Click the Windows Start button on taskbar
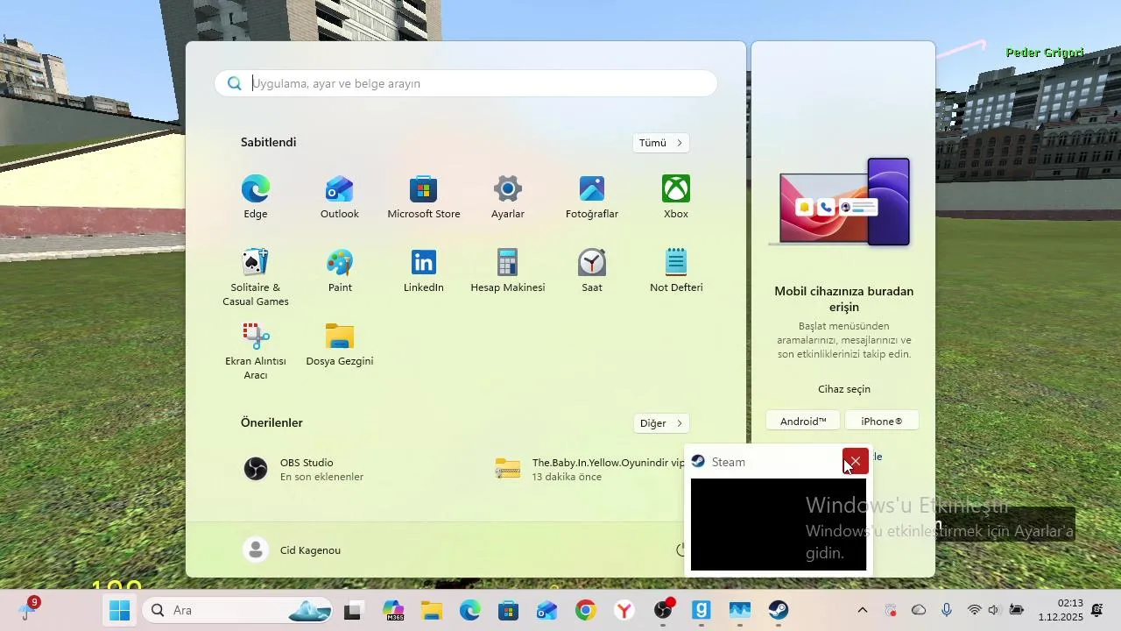 pos(120,610)
